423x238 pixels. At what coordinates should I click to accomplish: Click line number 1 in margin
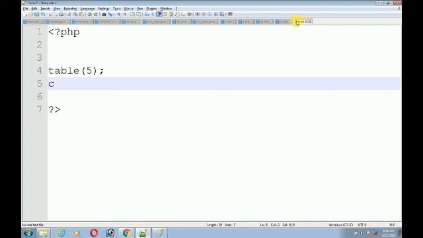click(x=40, y=32)
